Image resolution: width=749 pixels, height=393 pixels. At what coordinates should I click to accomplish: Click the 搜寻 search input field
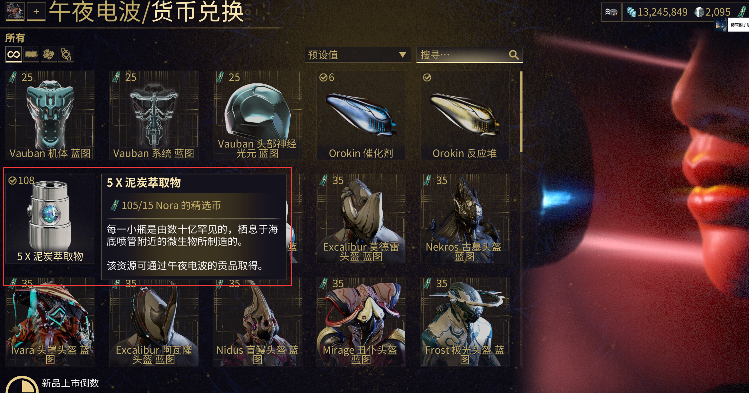coord(469,55)
